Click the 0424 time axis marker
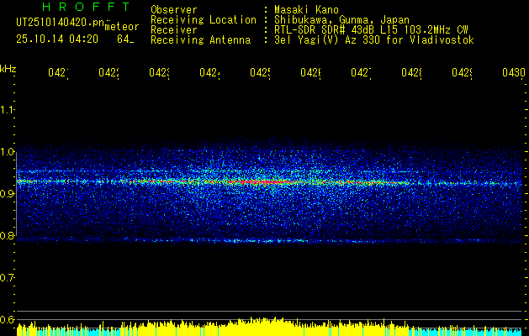The height and width of the screenshot is (336, 529). point(209,72)
